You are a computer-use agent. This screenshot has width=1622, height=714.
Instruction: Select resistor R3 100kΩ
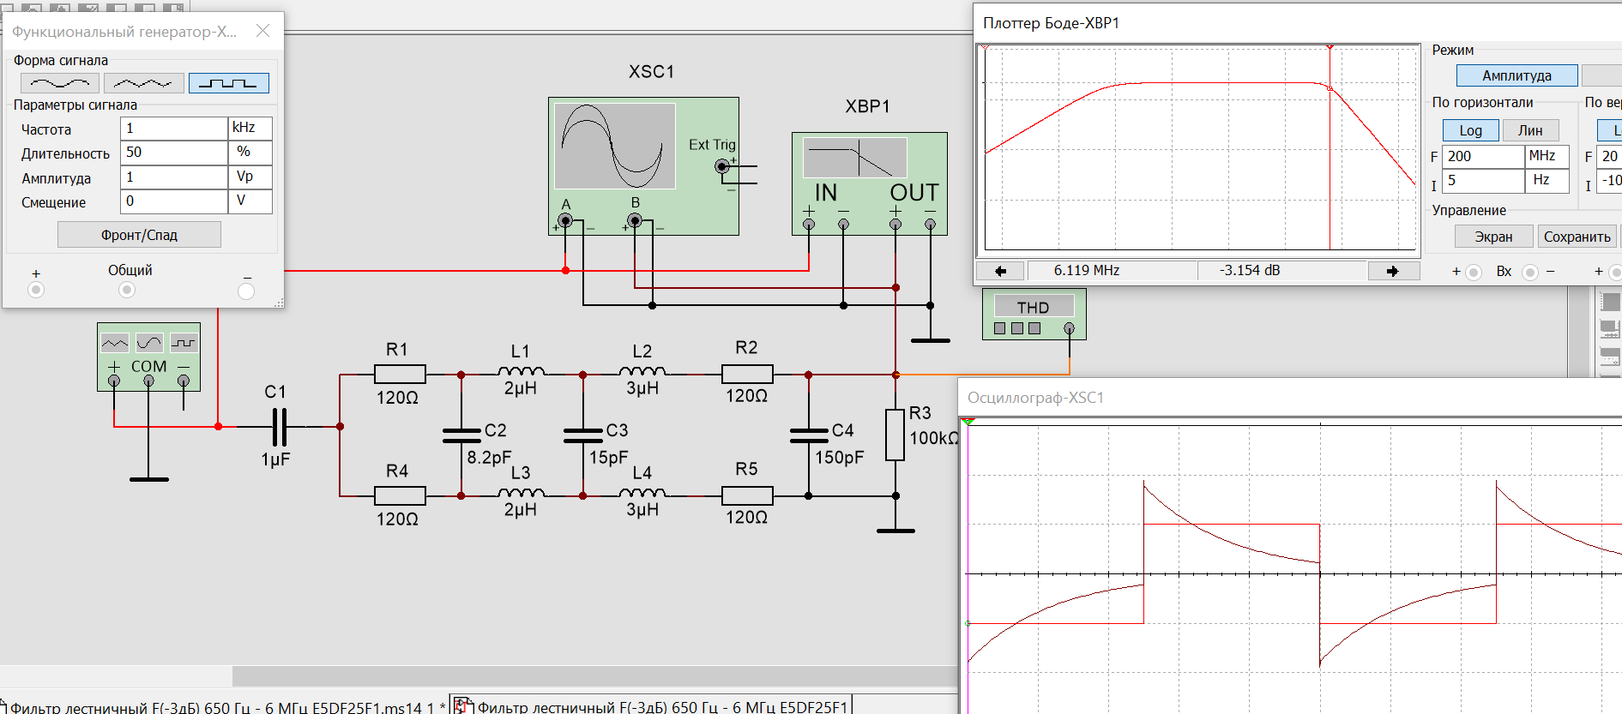[x=895, y=435]
